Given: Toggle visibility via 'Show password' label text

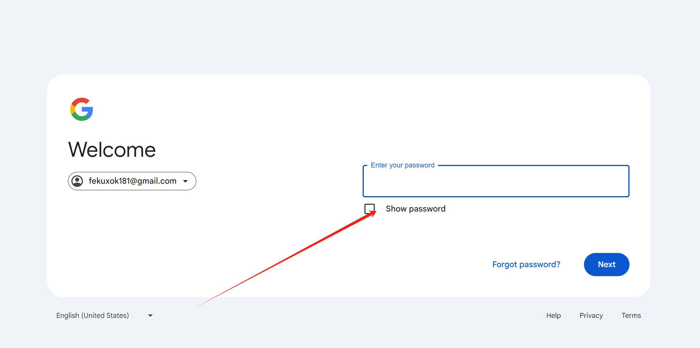Looking at the screenshot, I should [415, 209].
